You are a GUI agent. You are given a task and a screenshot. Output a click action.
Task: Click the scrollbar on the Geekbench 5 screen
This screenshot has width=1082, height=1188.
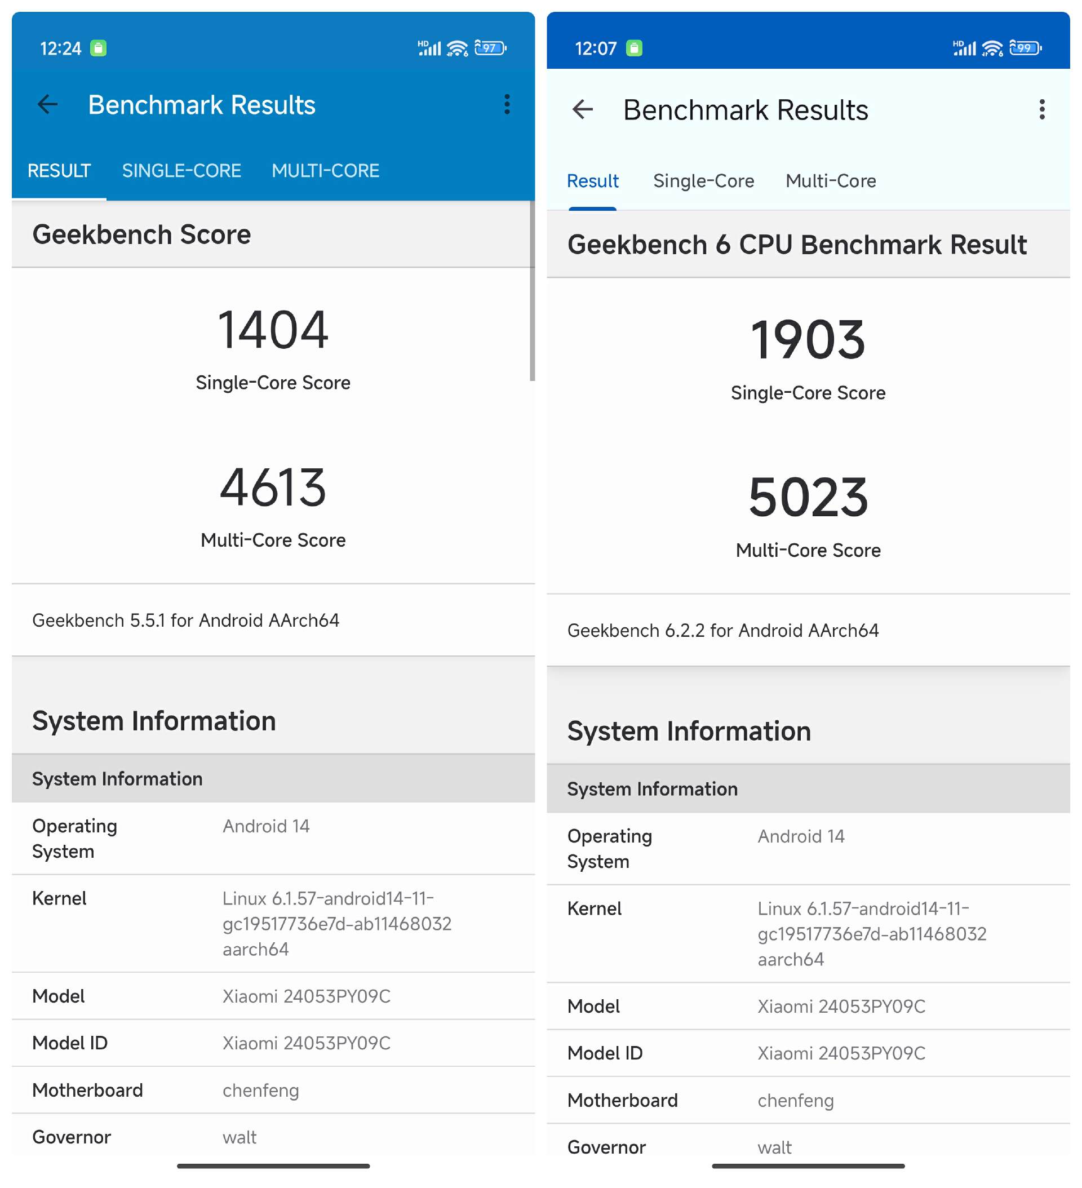(532, 291)
